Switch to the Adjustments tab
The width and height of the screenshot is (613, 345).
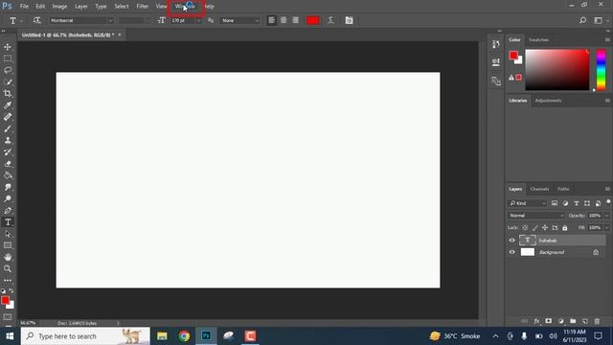coord(548,101)
